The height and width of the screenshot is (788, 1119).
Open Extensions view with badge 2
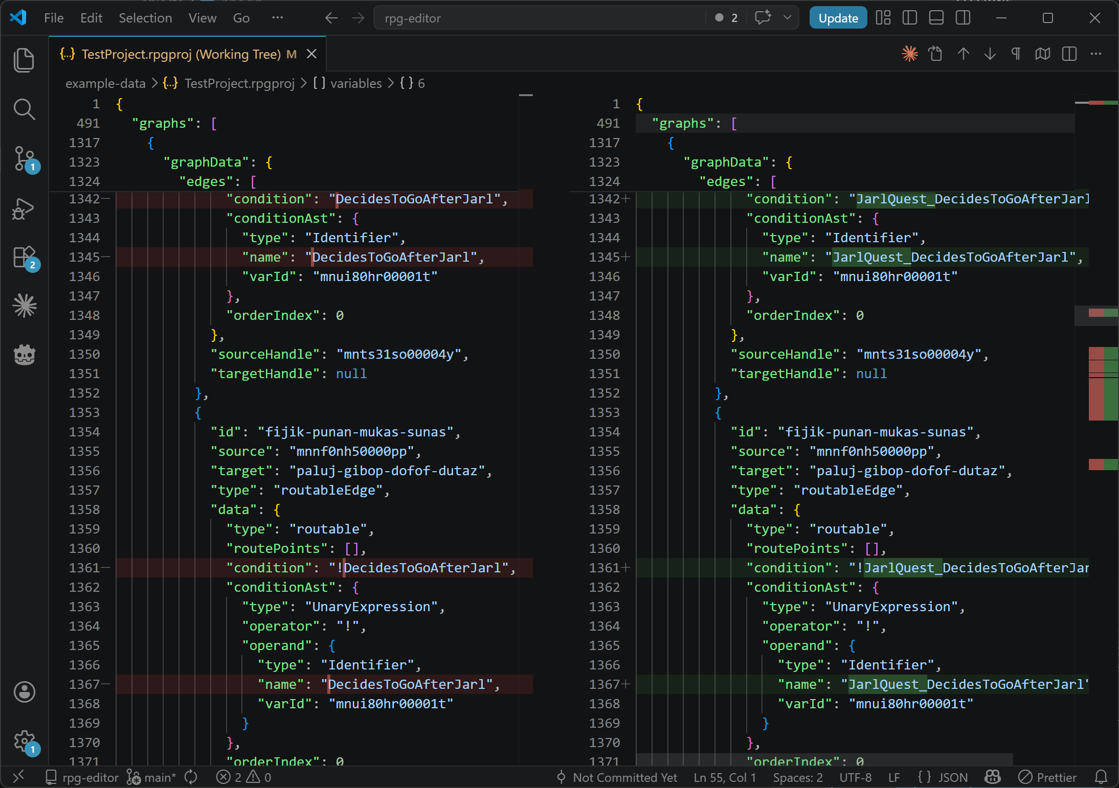click(x=24, y=257)
